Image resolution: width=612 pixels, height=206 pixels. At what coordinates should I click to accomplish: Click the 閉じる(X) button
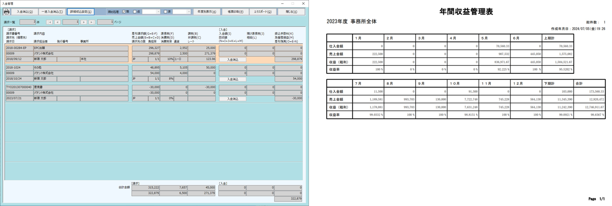coord(291,12)
